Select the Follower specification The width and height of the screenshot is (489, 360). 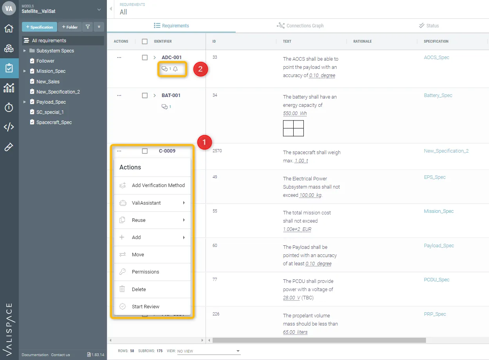coord(45,61)
